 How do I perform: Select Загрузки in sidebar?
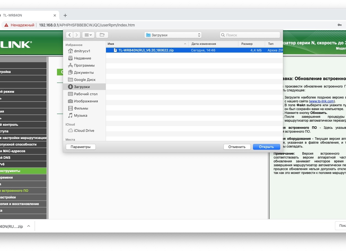[84, 87]
